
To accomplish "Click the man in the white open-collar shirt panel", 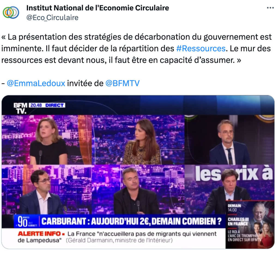I will coord(47,190).
